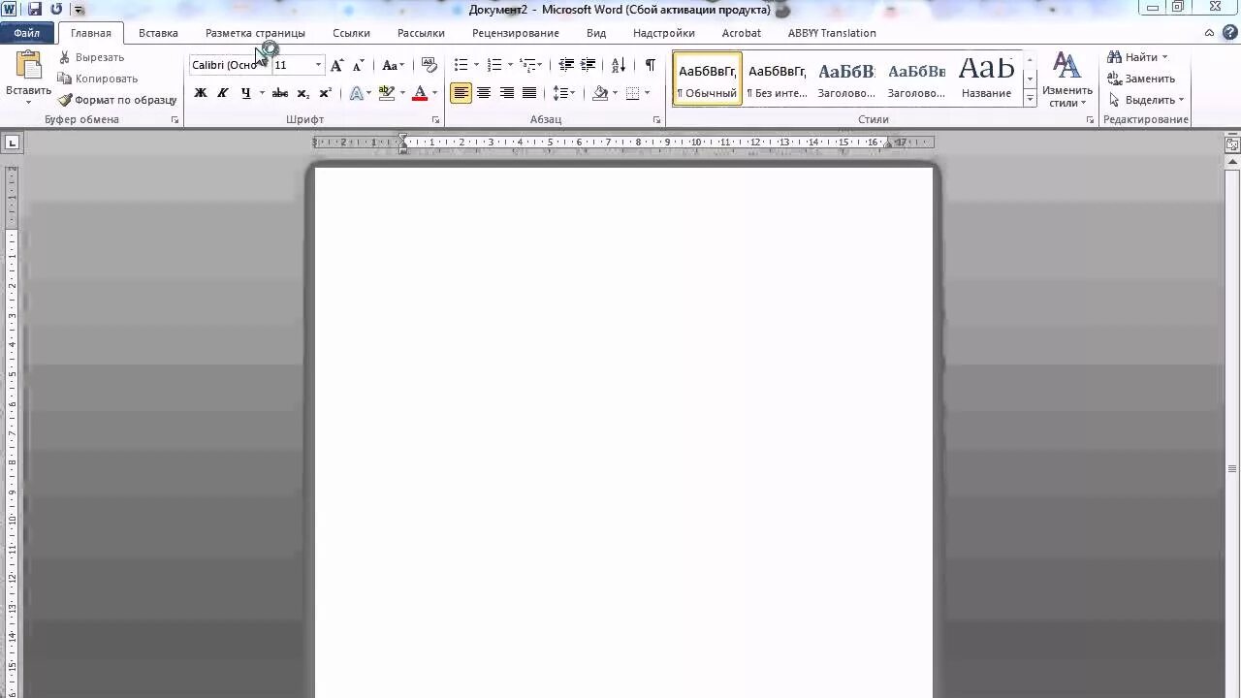Click Формат по образцу format painter
This screenshot has height=698, width=1241.
click(x=117, y=100)
